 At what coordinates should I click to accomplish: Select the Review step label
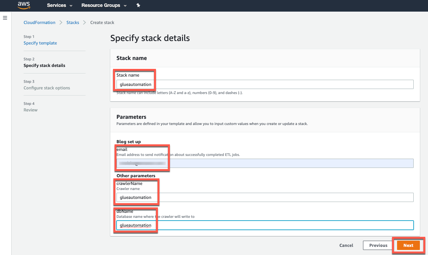30,110
